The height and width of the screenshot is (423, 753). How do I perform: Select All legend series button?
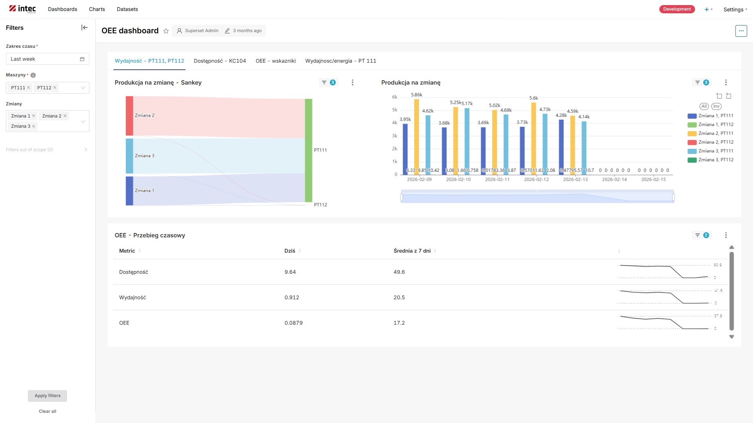704,107
